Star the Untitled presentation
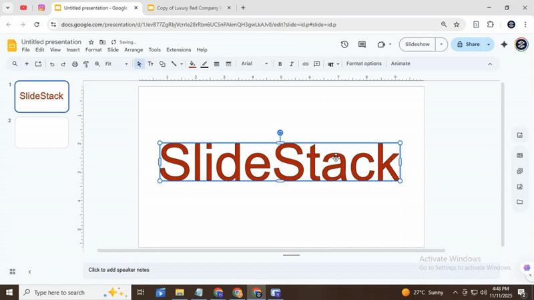The width and height of the screenshot is (534, 300). point(91,42)
